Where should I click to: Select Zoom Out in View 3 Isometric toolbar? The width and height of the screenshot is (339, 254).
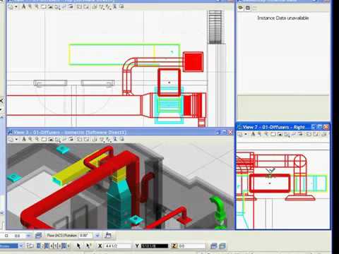pyautogui.click(x=37, y=140)
